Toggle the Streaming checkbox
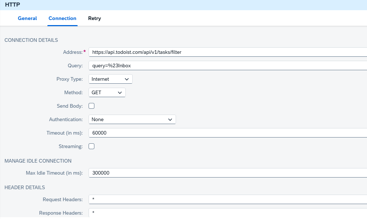The height and width of the screenshot is (219, 367). (91, 146)
